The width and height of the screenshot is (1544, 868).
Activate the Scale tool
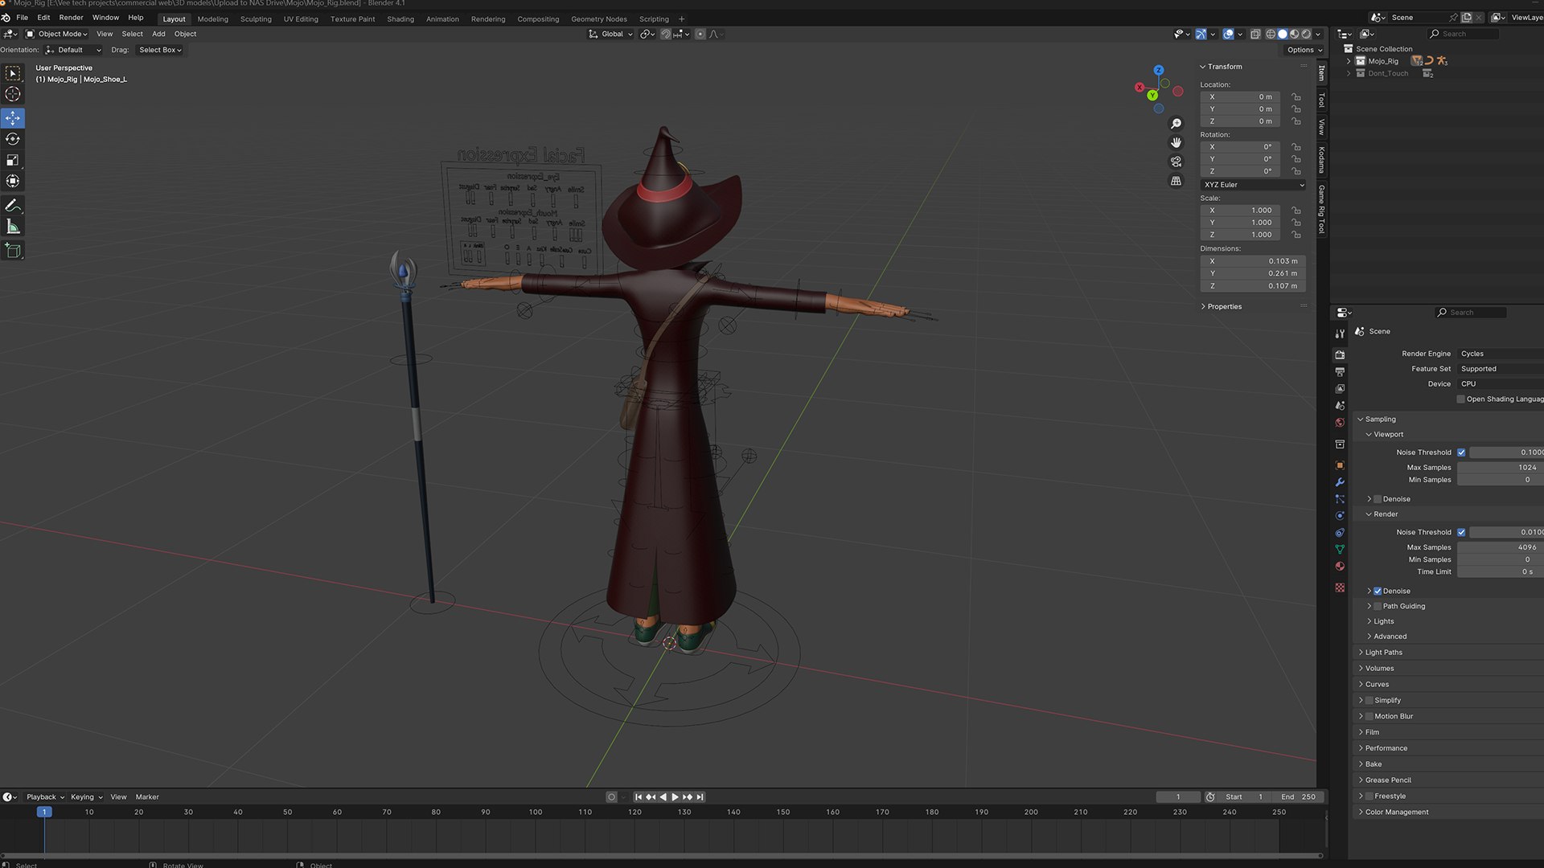click(x=13, y=160)
